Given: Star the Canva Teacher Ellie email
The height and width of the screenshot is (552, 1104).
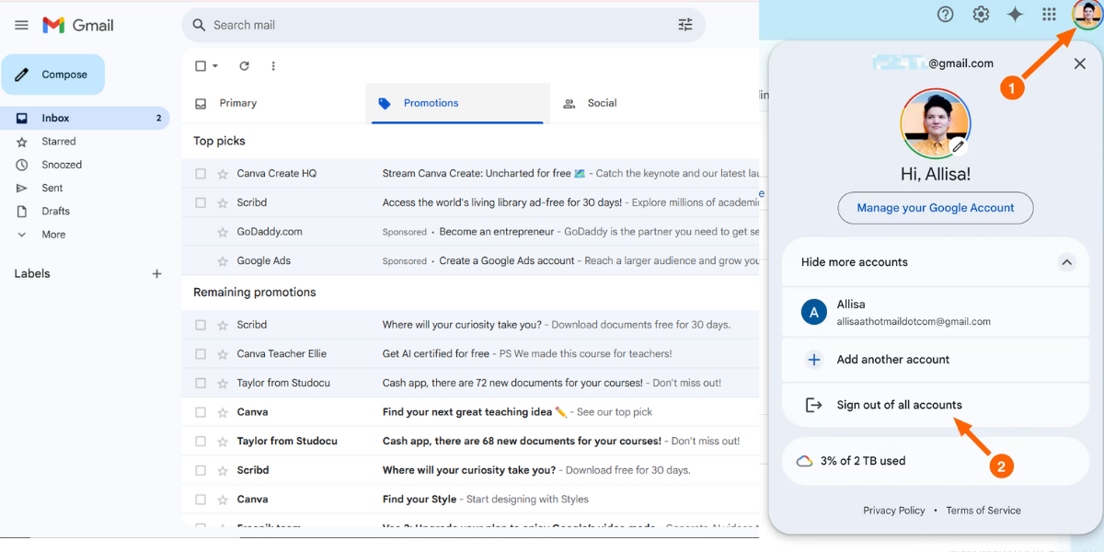Looking at the screenshot, I should coord(223,354).
